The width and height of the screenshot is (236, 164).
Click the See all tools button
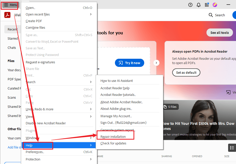coord(219,33)
